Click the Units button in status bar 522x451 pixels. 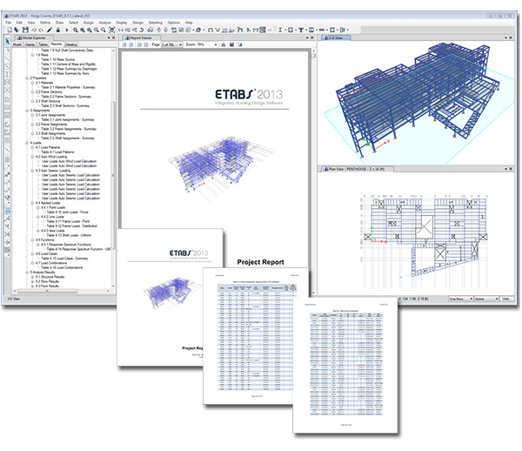[x=506, y=299]
